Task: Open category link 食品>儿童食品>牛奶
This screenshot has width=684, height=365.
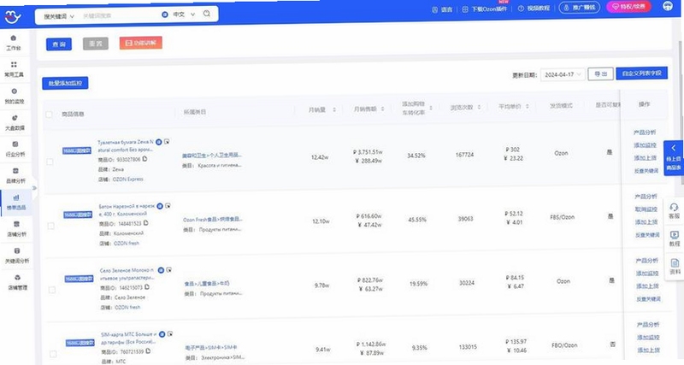Action: pos(207,284)
